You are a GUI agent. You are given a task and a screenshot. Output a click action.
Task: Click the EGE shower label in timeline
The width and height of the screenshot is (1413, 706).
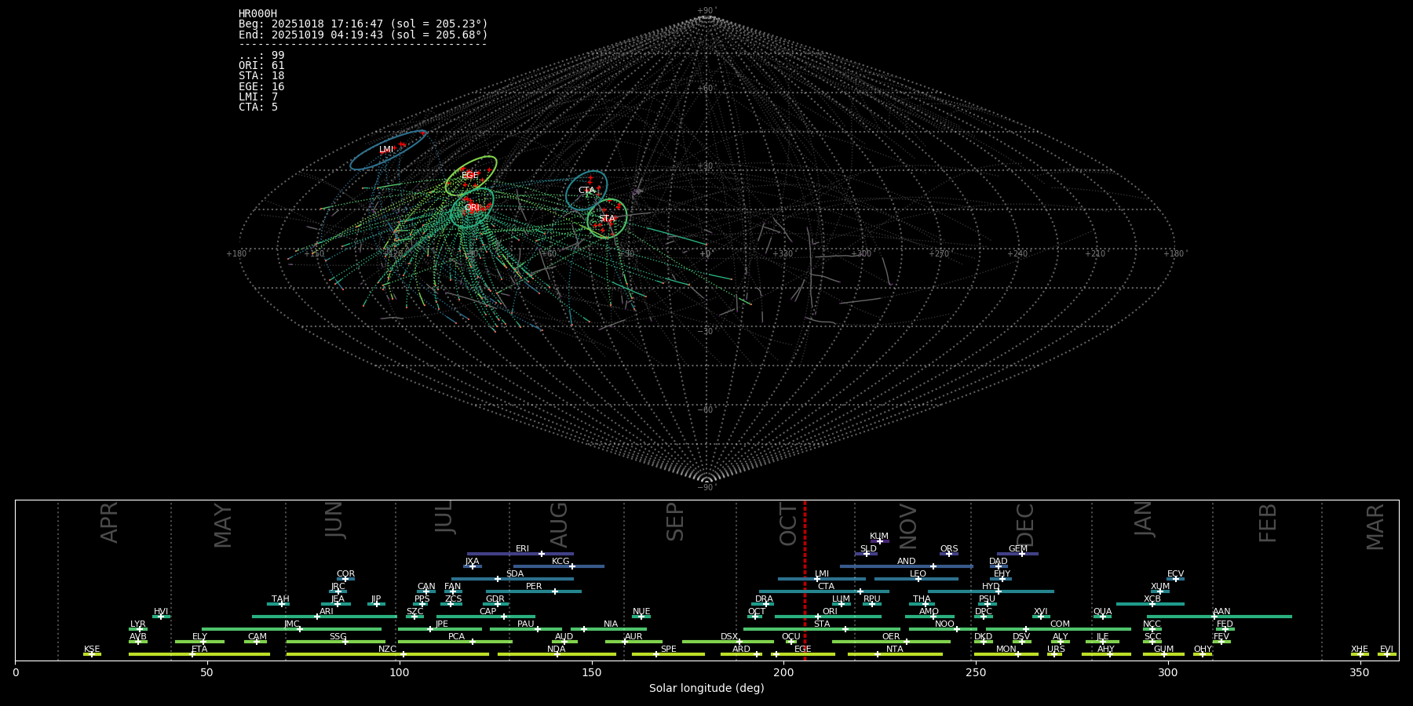coord(802,650)
